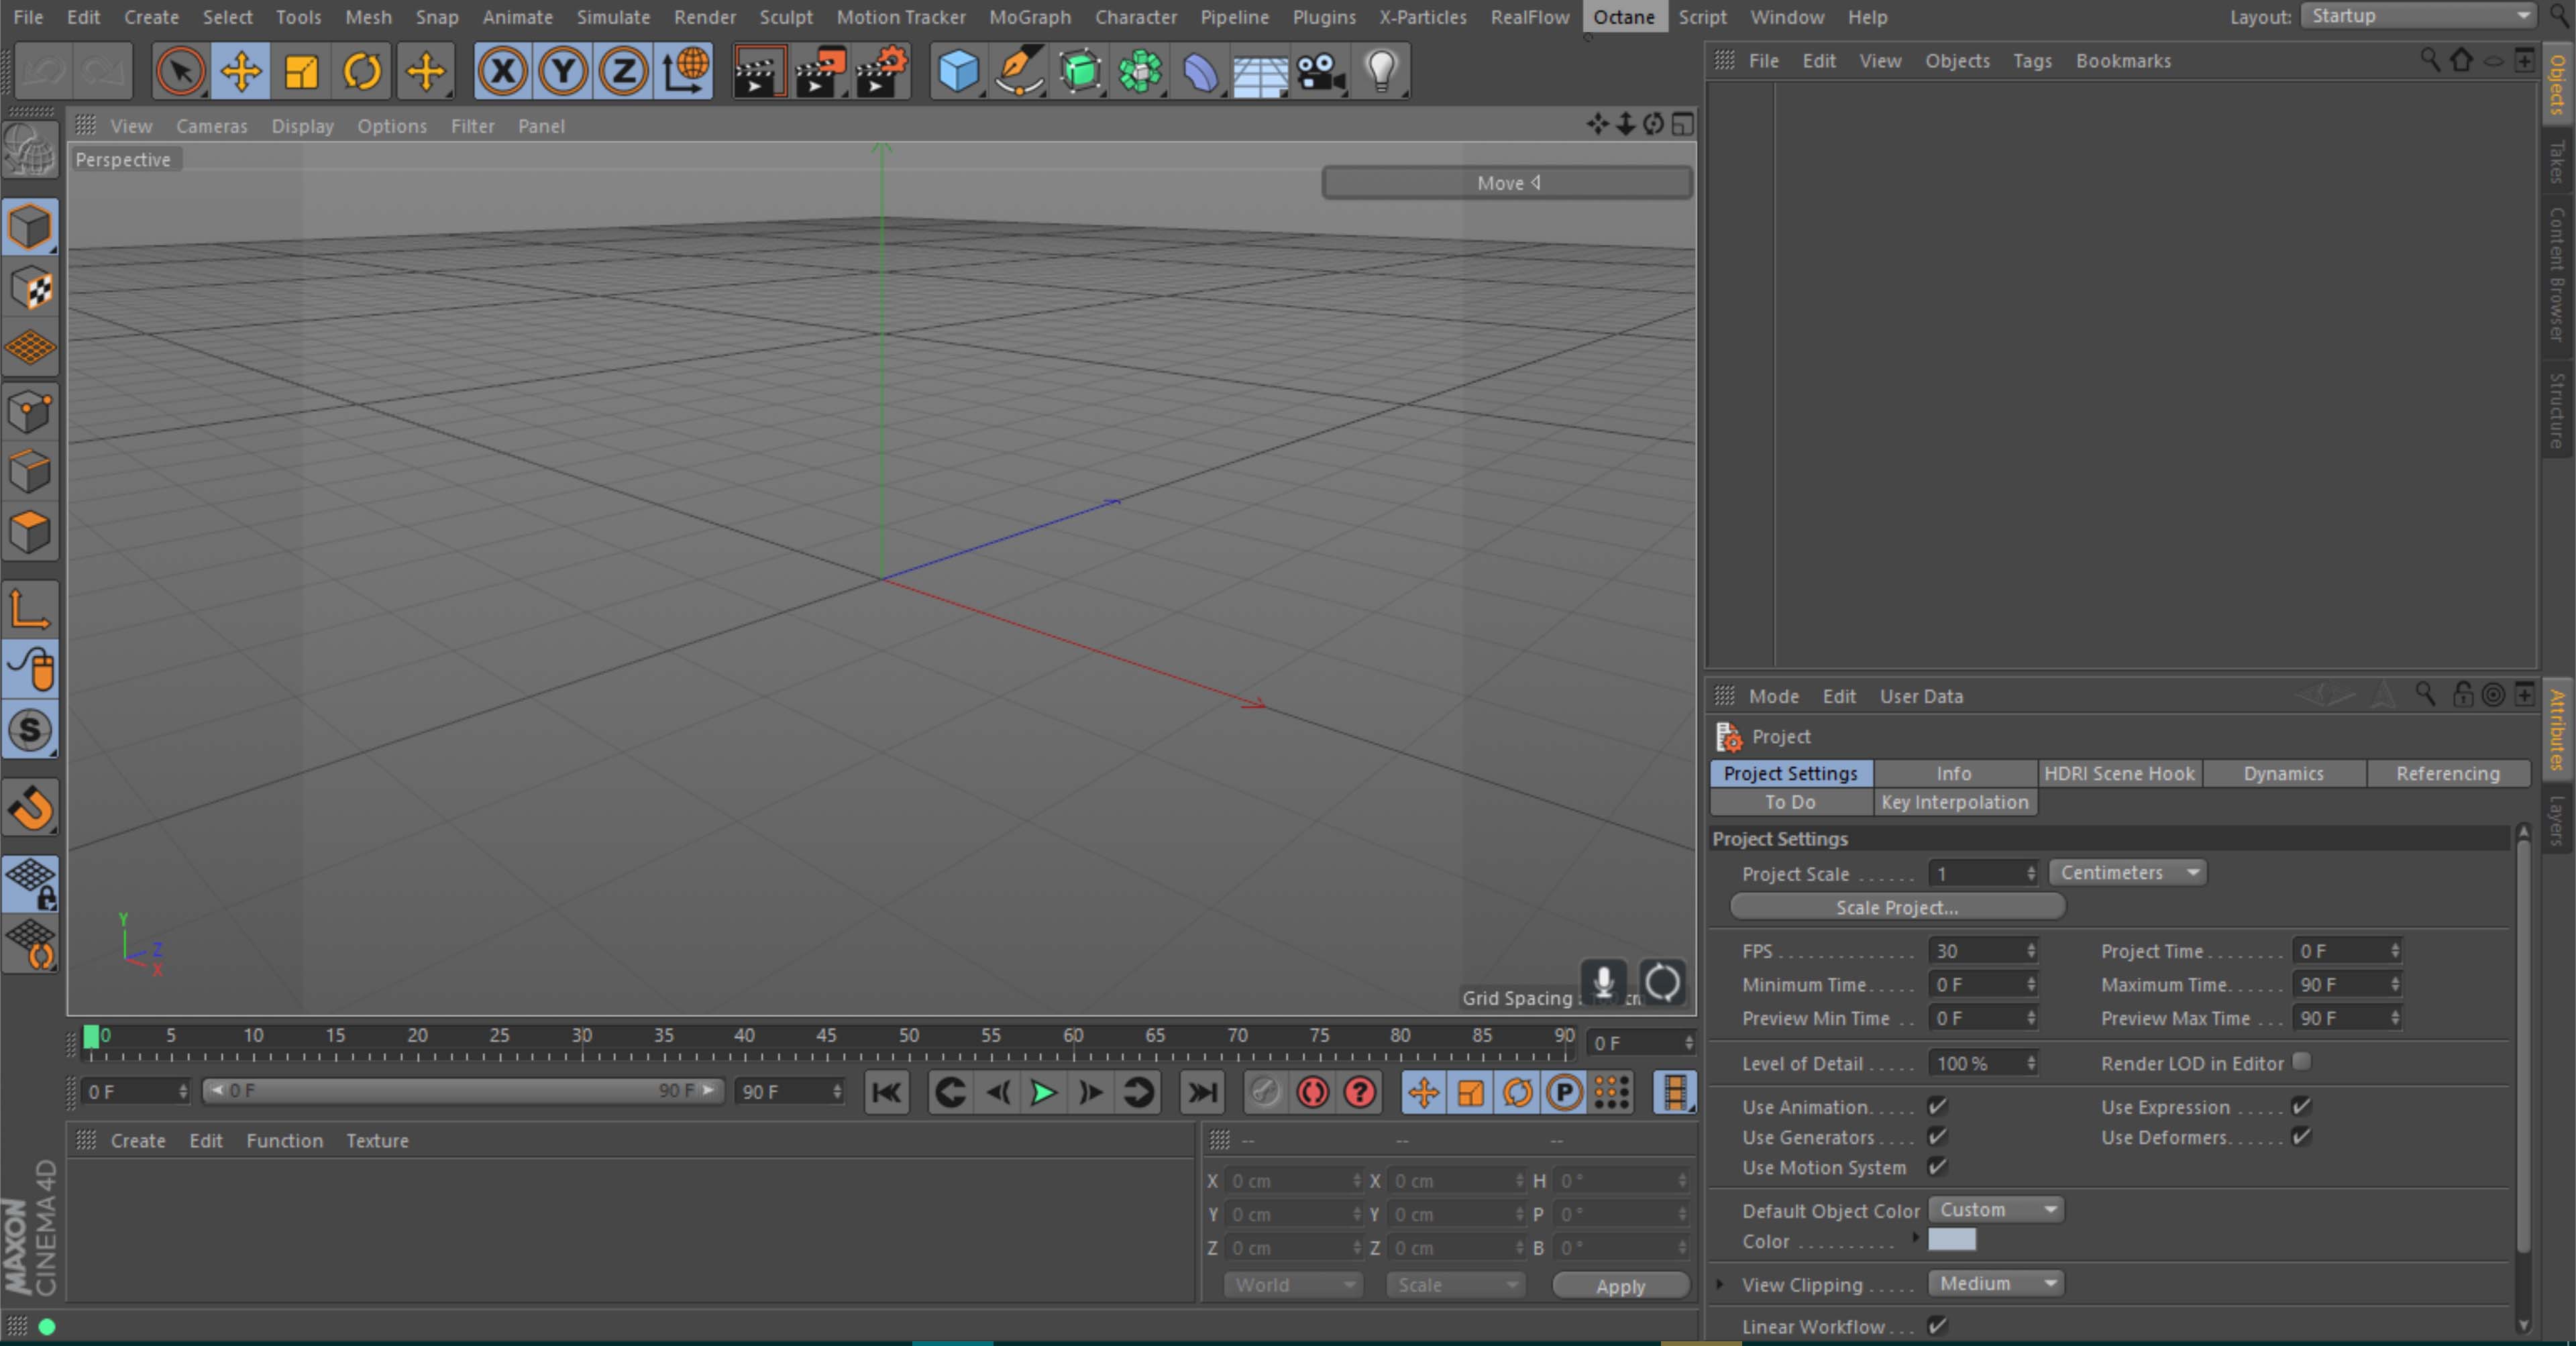Click the Light bulb object icon
The height and width of the screenshot is (1346, 2576).
point(1381,72)
